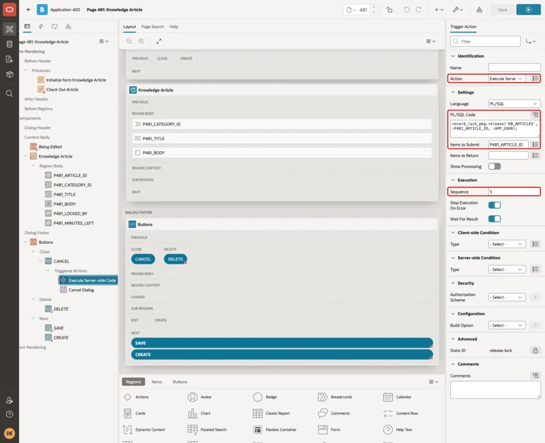Go back with the left arrow icon

point(29,10)
